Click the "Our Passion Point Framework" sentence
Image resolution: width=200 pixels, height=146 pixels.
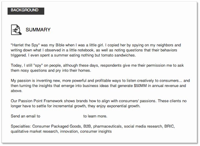pos(99,103)
